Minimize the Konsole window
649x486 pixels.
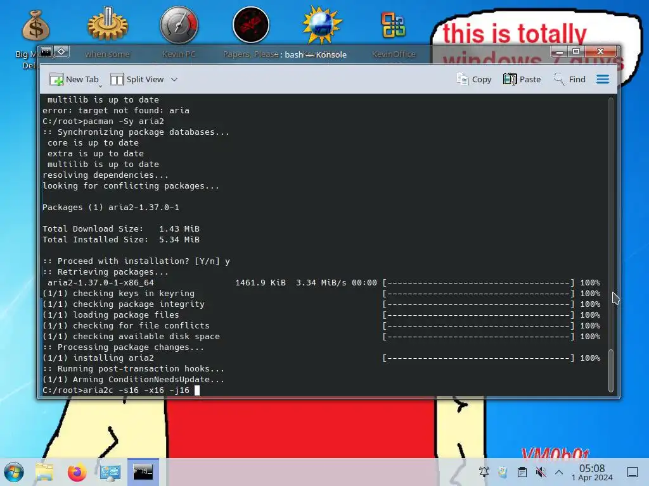point(559,52)
